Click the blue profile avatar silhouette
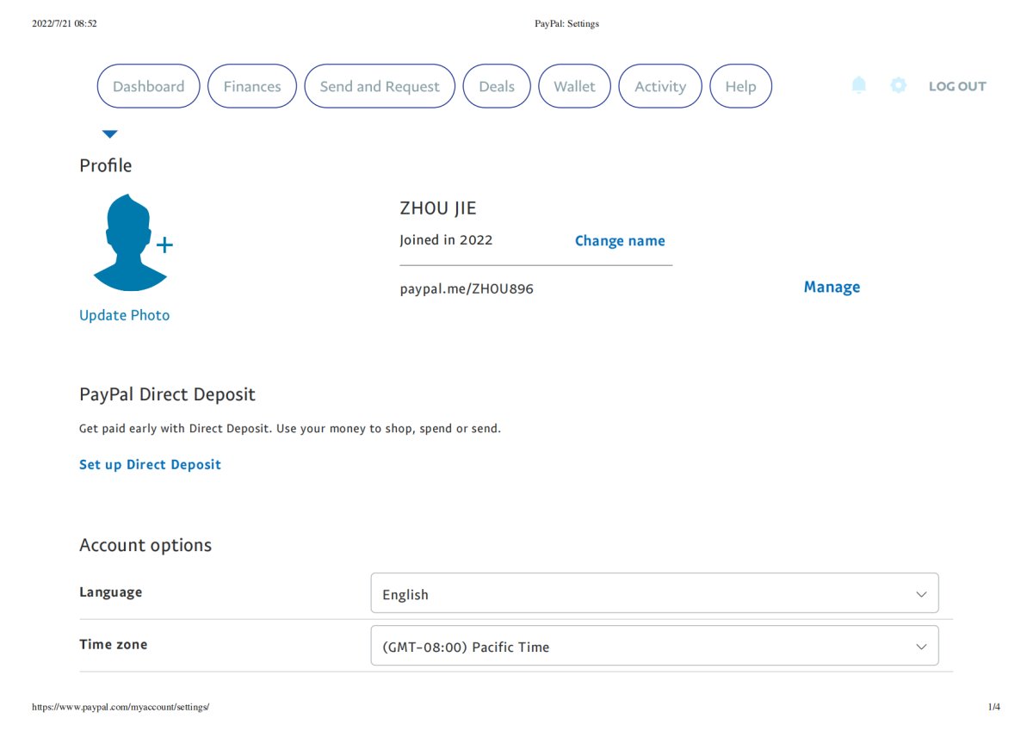The height and width of the screenshot is (731, 1033). [x=129, y=243]
